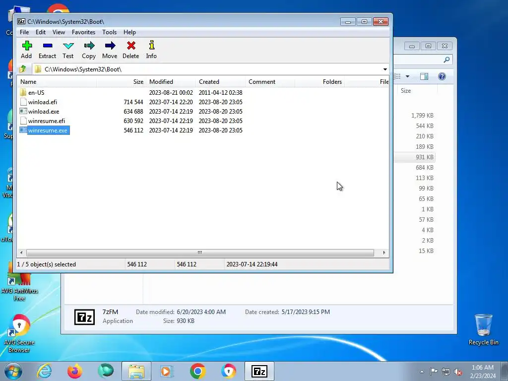The image size is (508, 381).
Task: Click horizontal scrollbar left arrow
Action: (x=21, y=253)
